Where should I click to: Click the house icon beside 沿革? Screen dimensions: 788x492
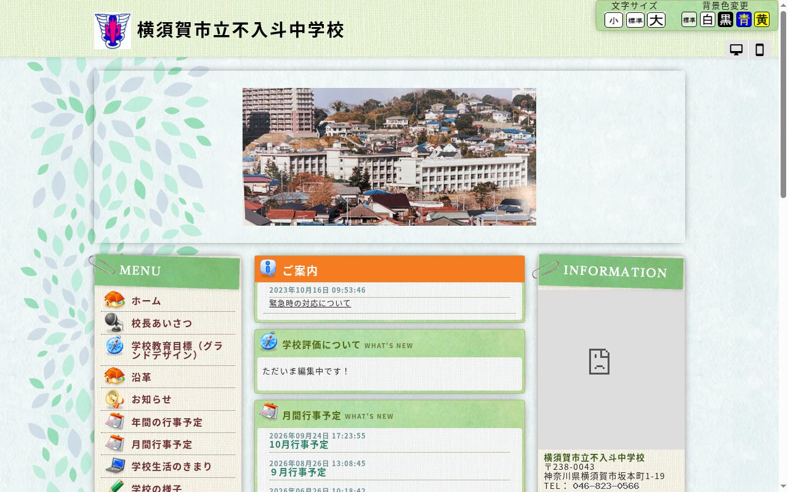tap(115, 376)
